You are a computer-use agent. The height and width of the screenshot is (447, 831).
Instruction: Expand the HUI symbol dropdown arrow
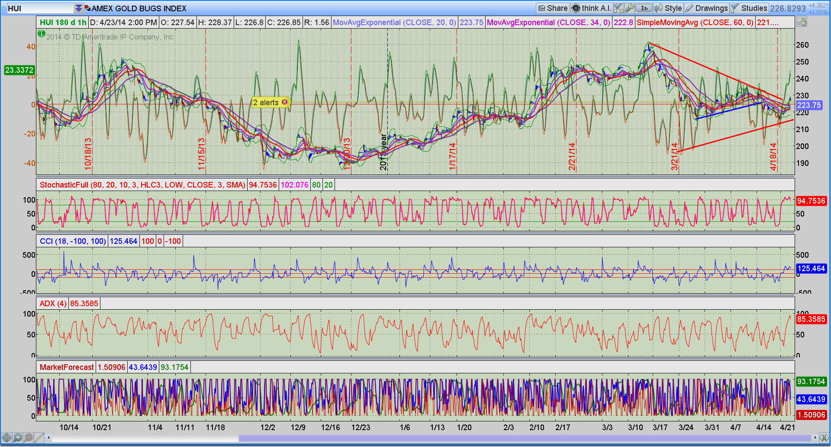[x=78, y=8]
